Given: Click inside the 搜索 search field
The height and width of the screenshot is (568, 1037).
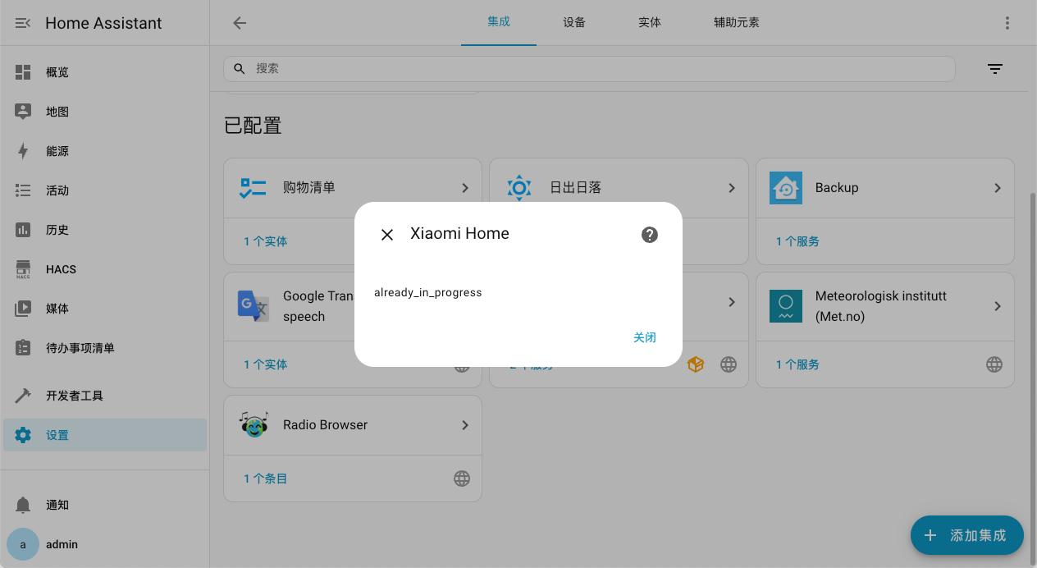Looking at the screenshot, I should [x=588, y=69].
